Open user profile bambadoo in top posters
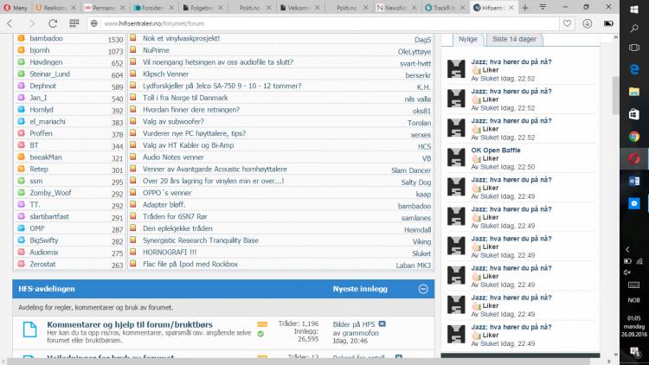649x365 pixels. pos(47,38)
